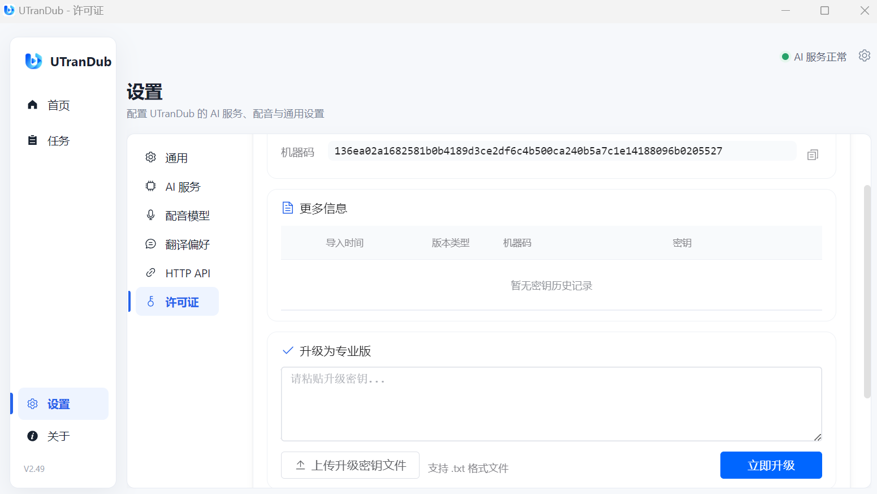Click the key icon beside 许可证

click(150, 301)
